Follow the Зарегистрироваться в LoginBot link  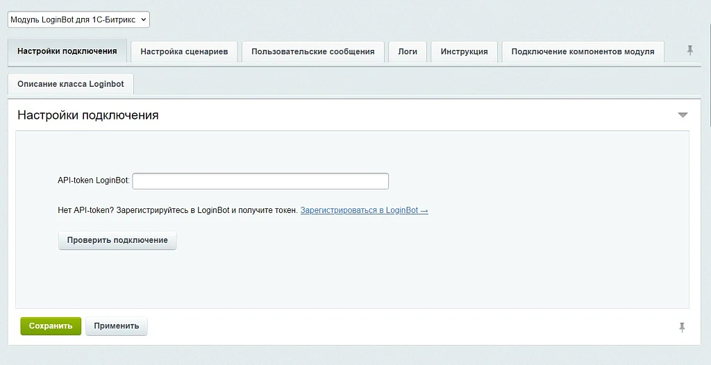click(x=364, y=210)
